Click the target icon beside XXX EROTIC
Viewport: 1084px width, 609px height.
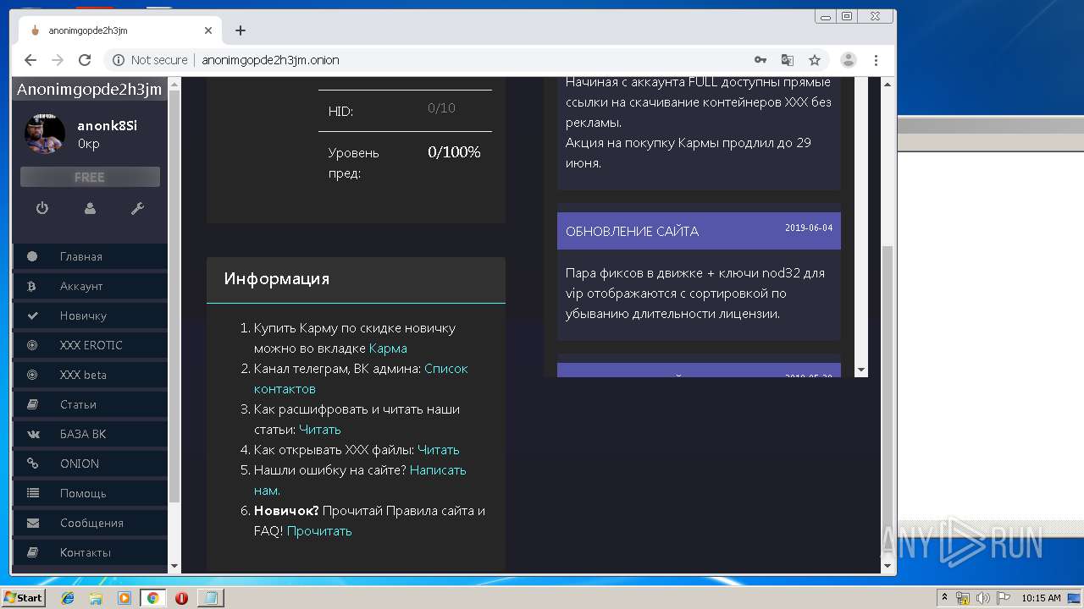coord(32,345)
